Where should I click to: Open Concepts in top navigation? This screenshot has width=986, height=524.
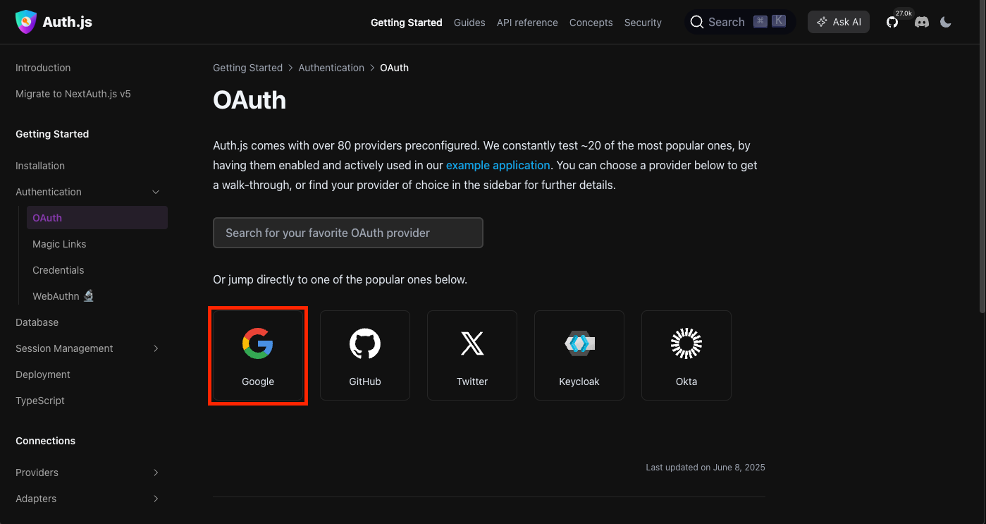click(591, 23)
